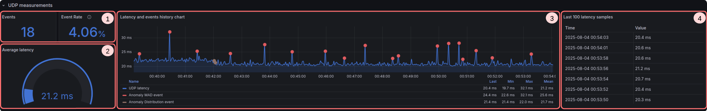Image resolution: width=707 pixels, height=111 pixels.
Task: Click the 21.2 ms gauge value
Action: pyautogui.click(x=57, y=96)
